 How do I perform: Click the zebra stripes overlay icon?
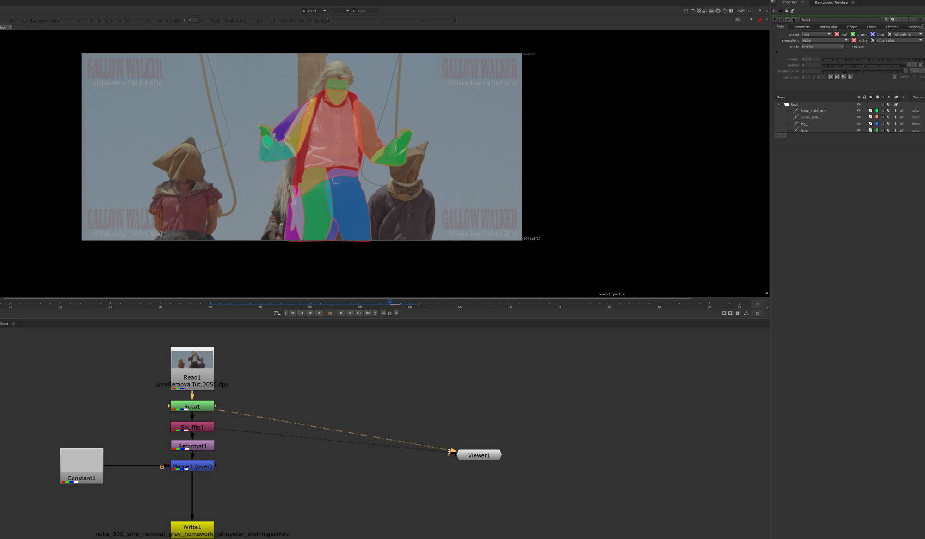(699, 11)
